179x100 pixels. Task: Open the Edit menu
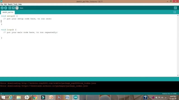point(5,4)
